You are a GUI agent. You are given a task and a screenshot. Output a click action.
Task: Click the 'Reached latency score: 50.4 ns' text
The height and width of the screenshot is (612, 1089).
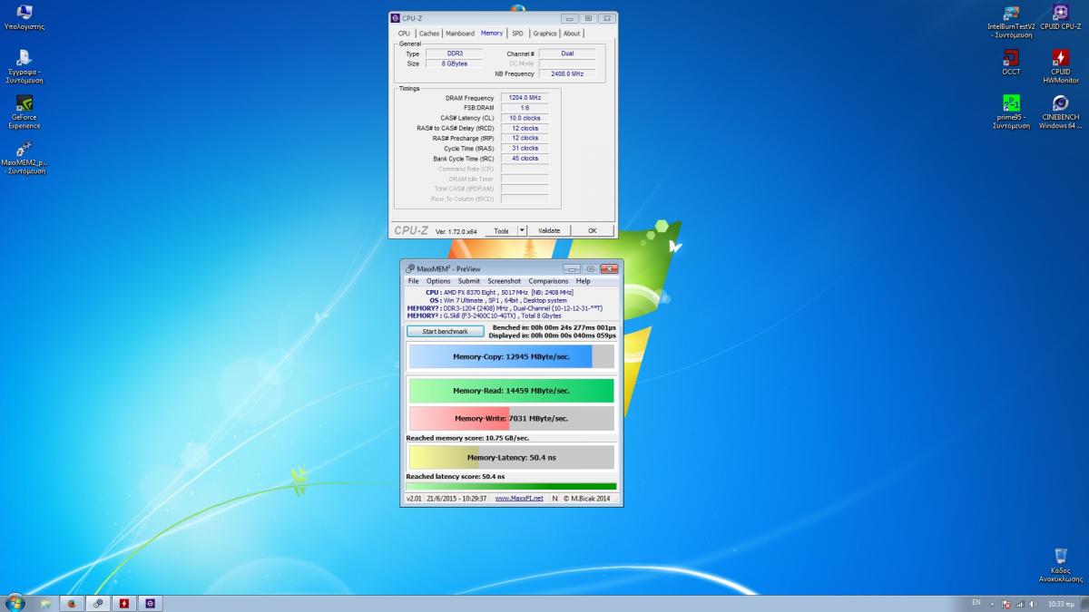pyautogui.click(x=455, y=476)
